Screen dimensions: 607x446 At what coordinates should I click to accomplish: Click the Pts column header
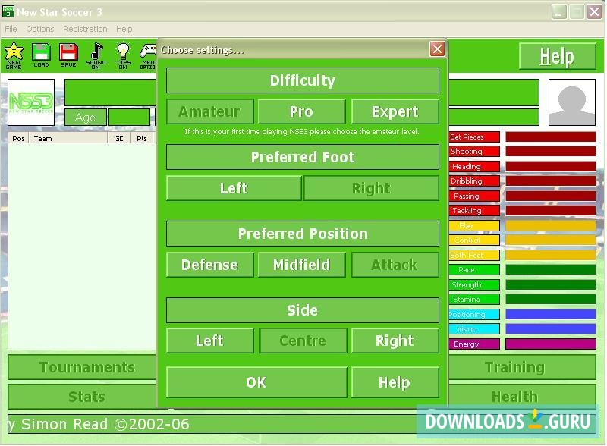click(142, 138)
